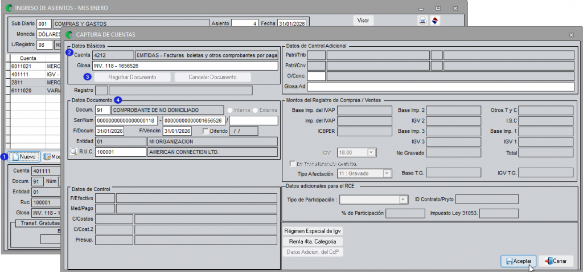The image size is (583, 272).
Task: Maximize the Ingreso de Asientos window
Action: 438,8
